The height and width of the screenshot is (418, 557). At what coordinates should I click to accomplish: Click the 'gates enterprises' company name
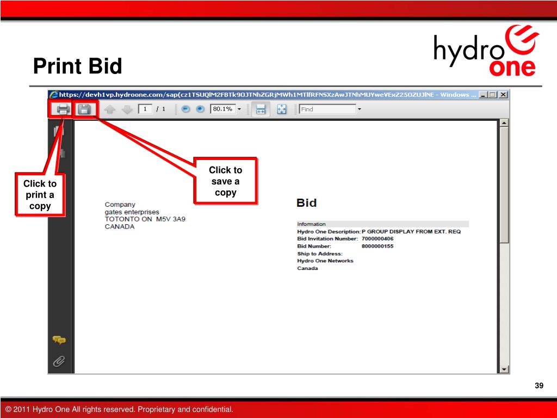(x=132, y=212)
